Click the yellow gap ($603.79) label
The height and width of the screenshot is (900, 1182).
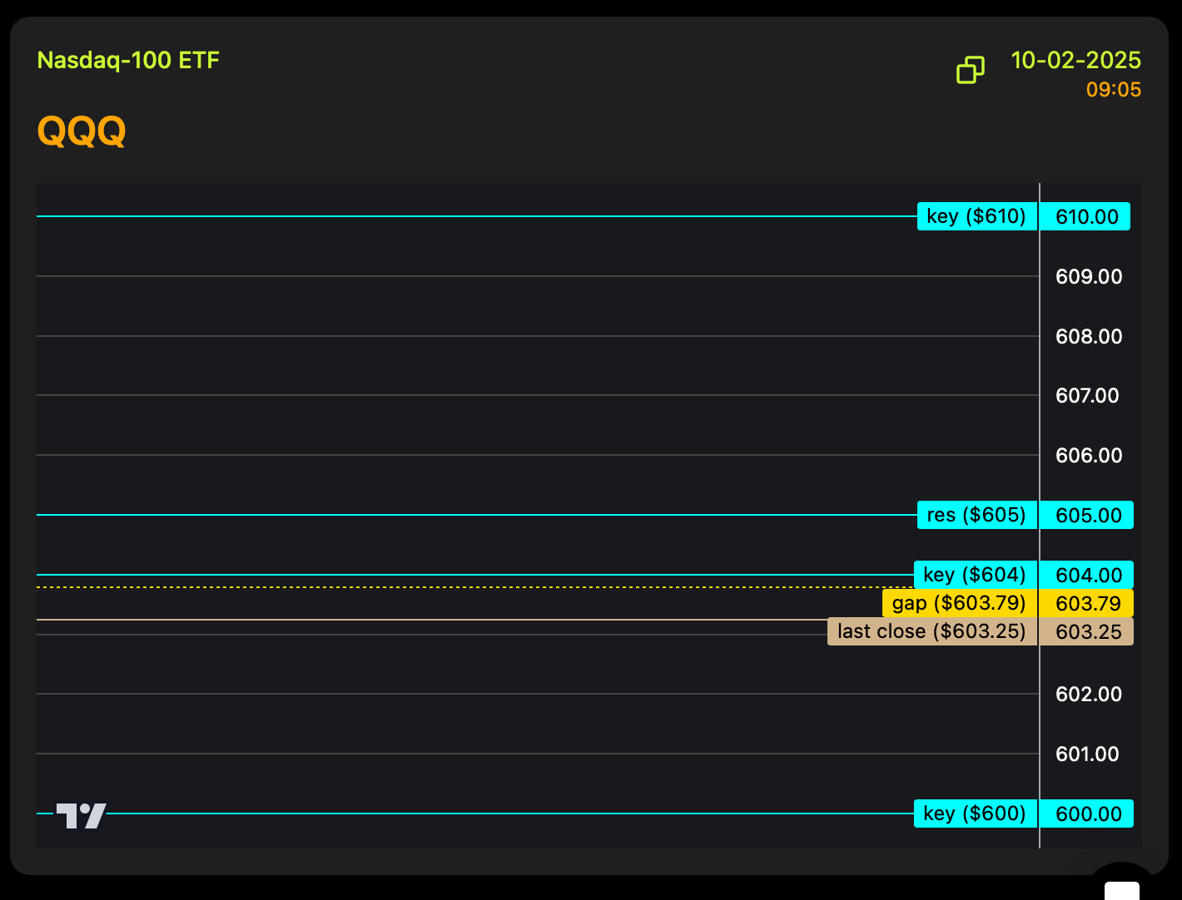959,603
